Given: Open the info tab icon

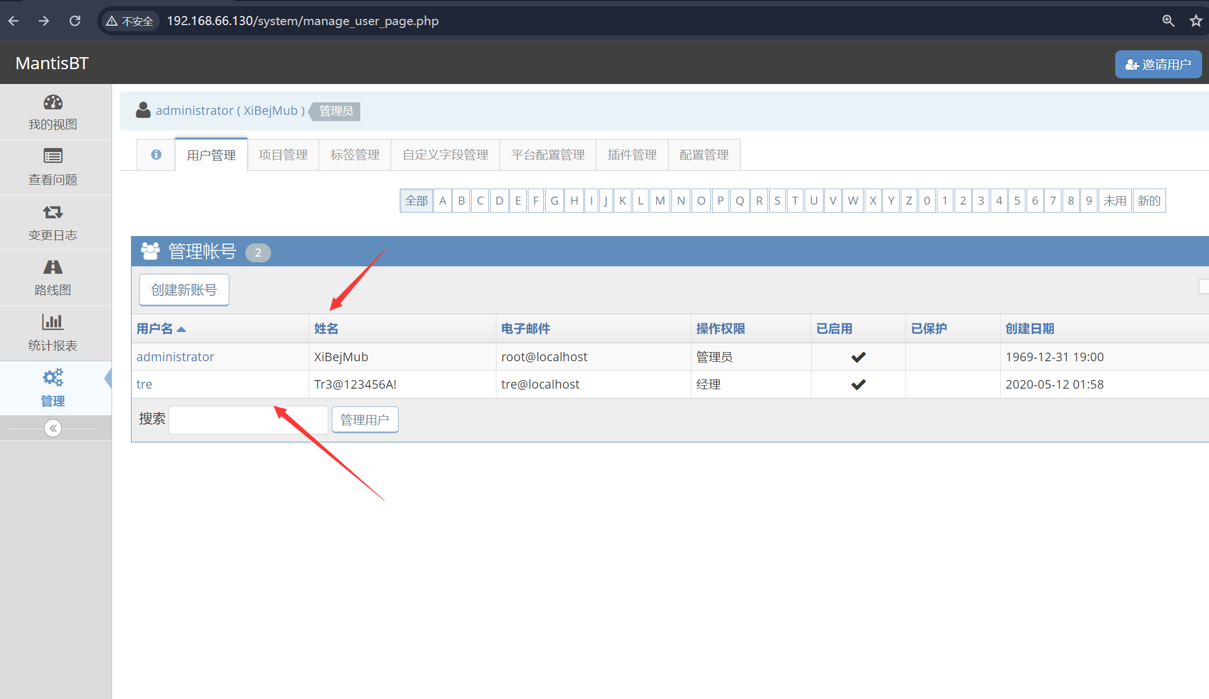Looking at the screenshot, I should [x=156, y=154].
